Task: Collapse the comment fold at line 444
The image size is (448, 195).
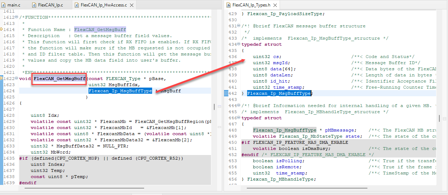Action: pyautogui.click(x=238, y=106)
